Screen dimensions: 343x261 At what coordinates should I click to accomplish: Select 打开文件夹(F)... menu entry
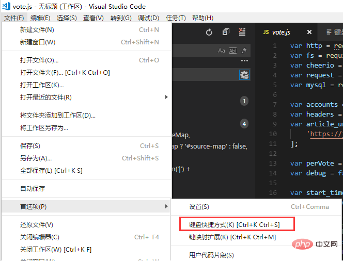tap(87, 73)
